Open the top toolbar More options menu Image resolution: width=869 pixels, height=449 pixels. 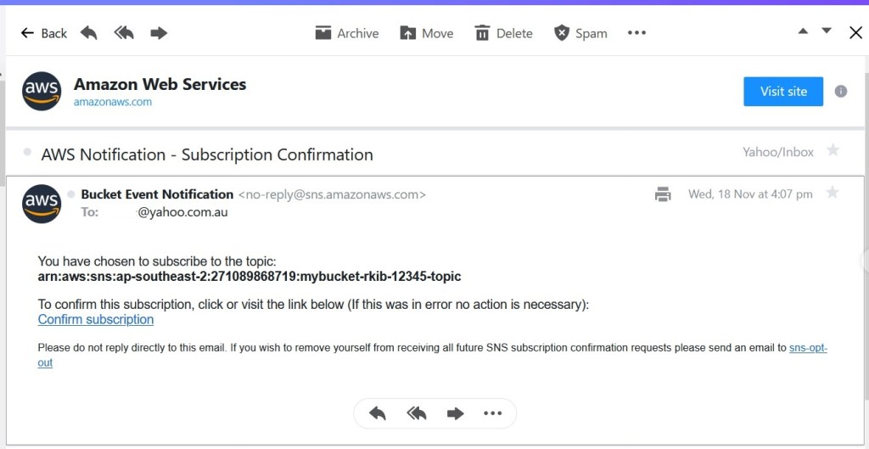click(x=636, y=33)
